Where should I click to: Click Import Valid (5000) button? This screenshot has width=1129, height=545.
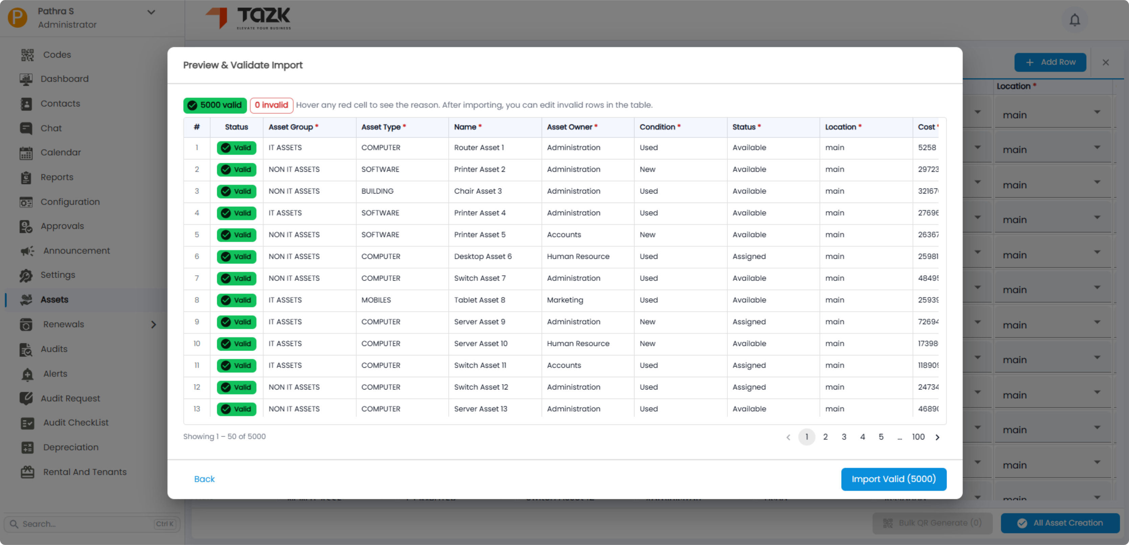tap(894, 479)
